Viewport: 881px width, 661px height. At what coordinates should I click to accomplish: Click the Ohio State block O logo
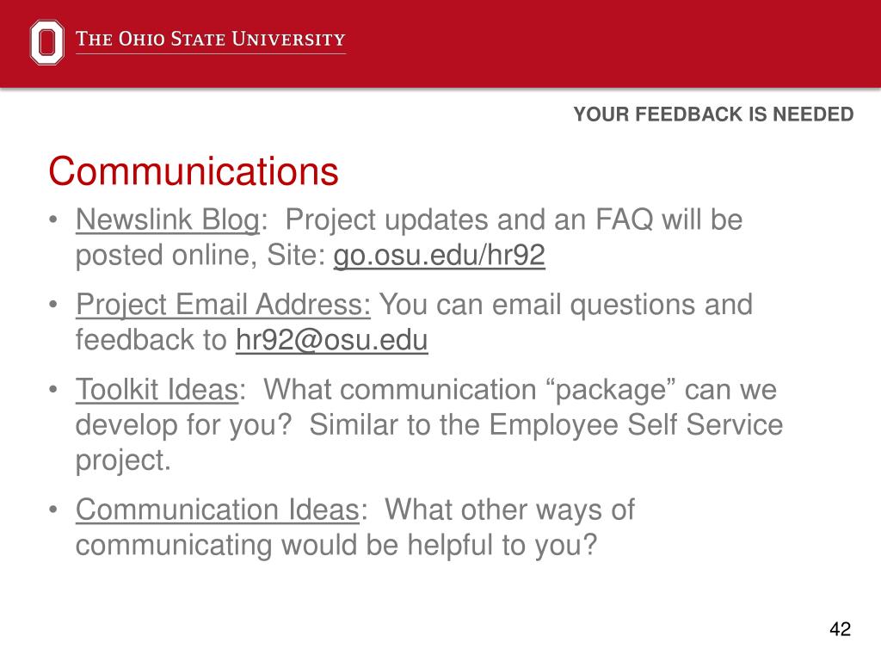pos(46,42)
